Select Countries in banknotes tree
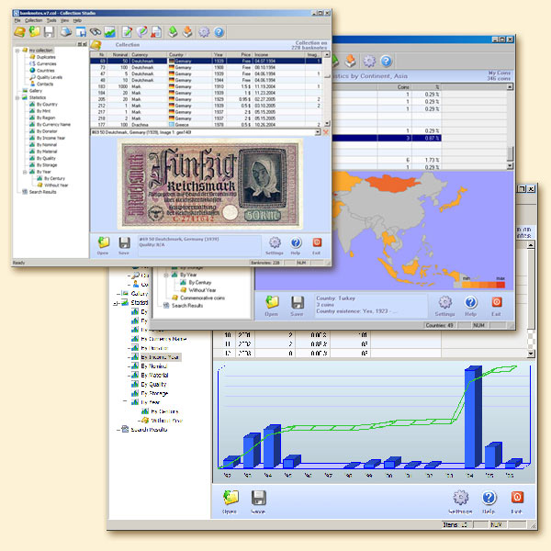The width and height of the screenshot is (551, 551). tap(46, 71)
